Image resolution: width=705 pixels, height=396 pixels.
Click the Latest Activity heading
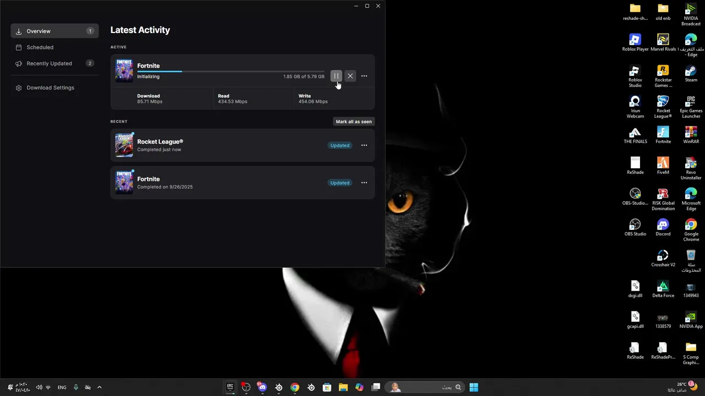pos(140,30)
